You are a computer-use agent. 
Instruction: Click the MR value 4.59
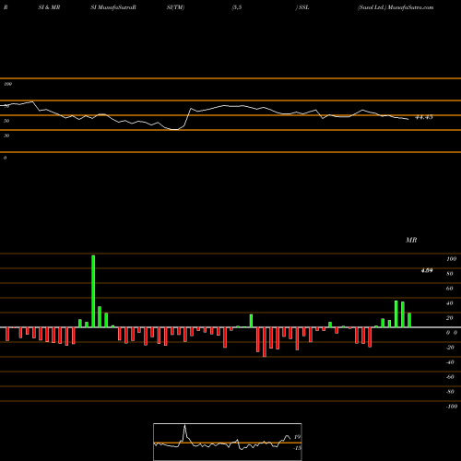(427, 270)
